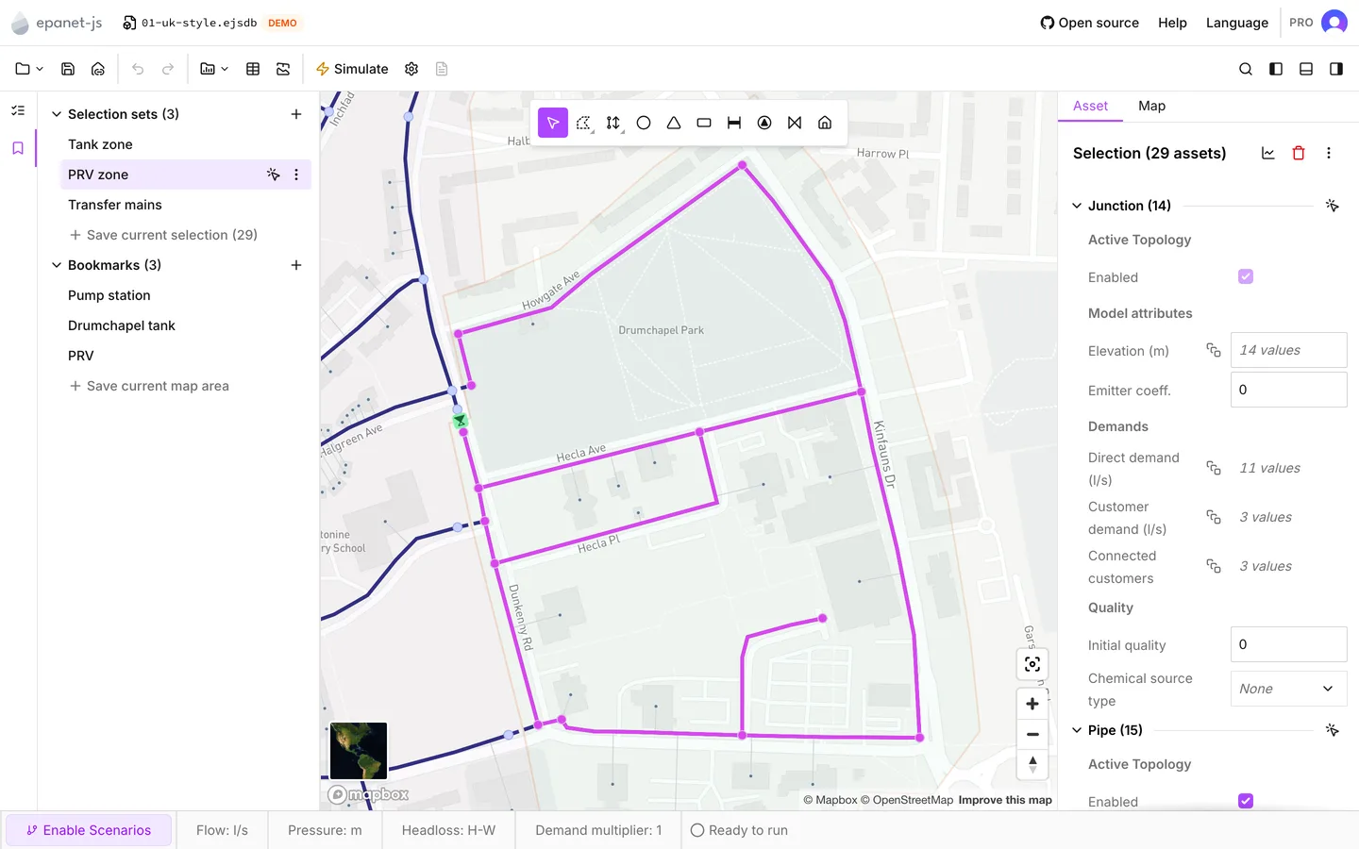Run the Simulate button

[x=352, y=69]
